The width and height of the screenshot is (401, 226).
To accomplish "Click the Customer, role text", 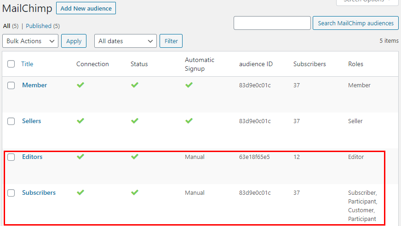I will (x=361, y=210).
